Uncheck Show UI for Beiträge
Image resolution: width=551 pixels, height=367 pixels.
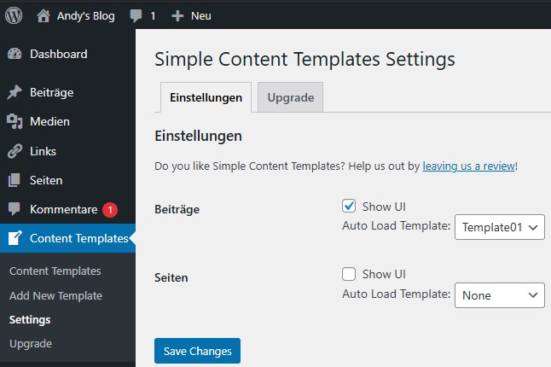point(349,207)
